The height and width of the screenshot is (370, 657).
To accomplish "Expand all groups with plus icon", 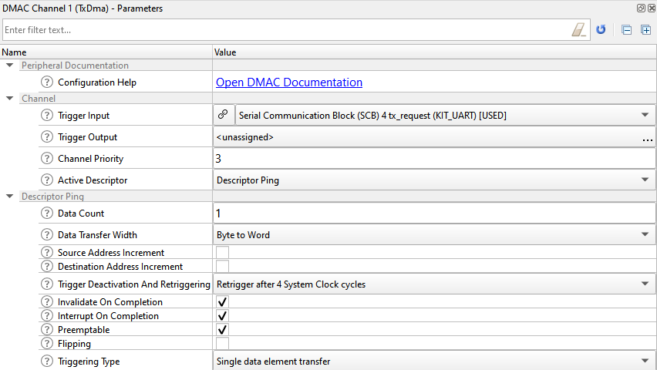I will point(645,30).
